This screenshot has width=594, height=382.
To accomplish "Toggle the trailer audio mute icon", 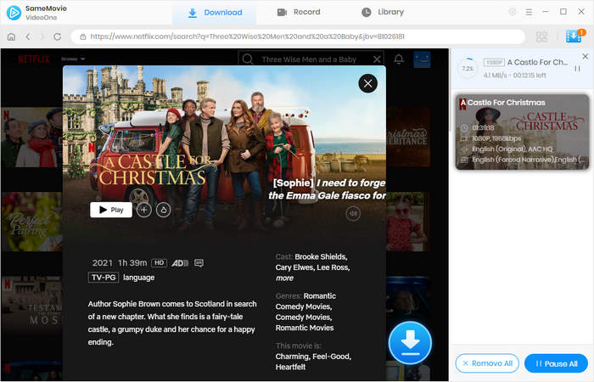I will [353, 214].
